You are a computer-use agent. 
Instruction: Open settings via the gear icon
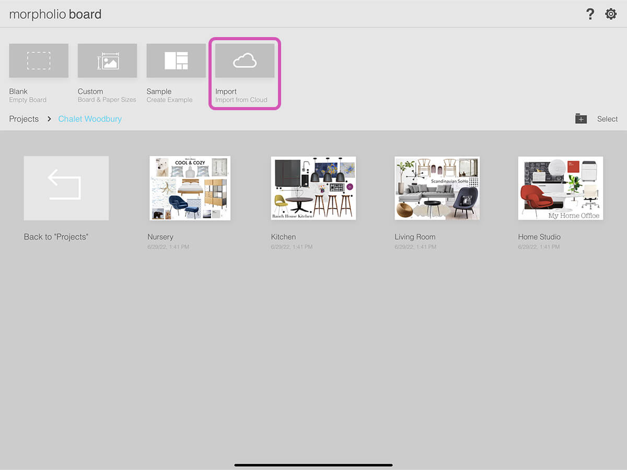[x=611, y=14]
